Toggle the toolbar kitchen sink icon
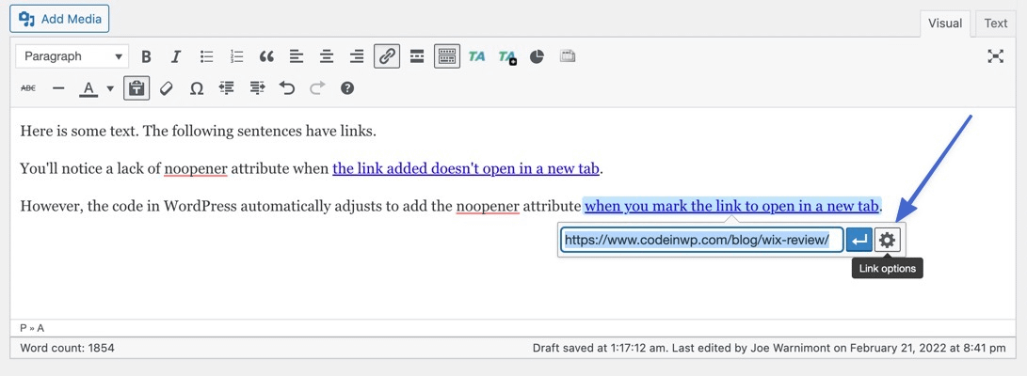Image resolution: width=1027 pixels, height=376 pixels. [447, 57]
